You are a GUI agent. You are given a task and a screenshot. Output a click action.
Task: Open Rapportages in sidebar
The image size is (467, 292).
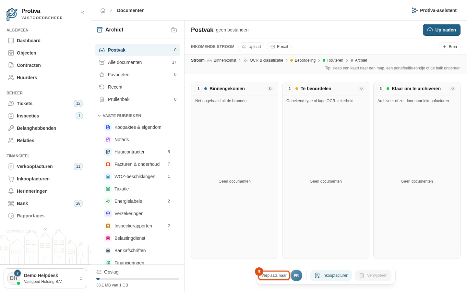45,216
